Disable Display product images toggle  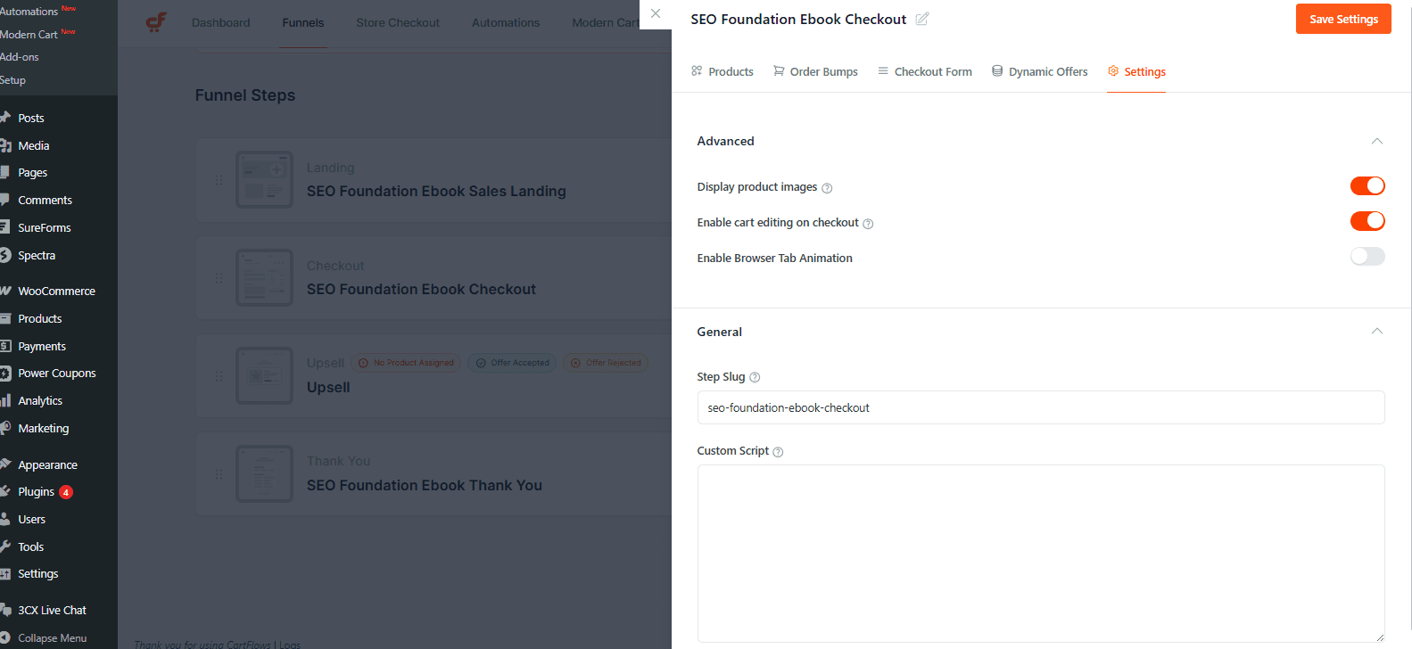pos(1367,185)
